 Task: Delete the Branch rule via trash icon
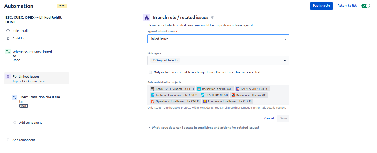coord(212,18)
